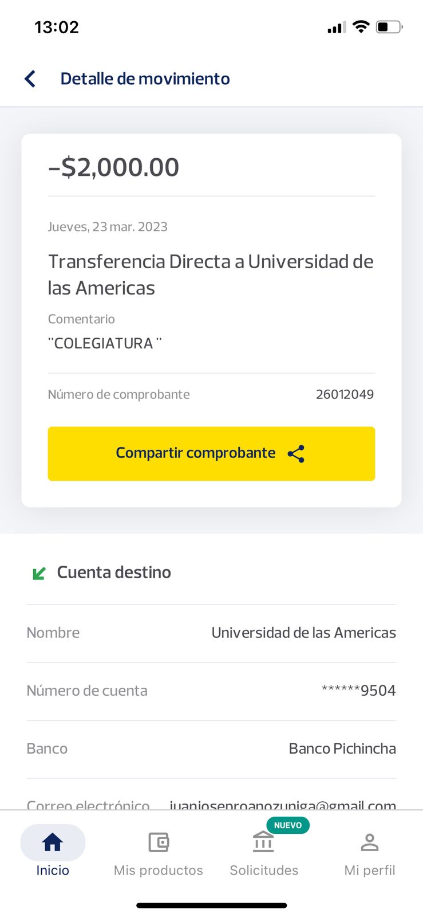The height and width of the screenshot is (917, 423).
Task: Tap the Wi-Fi status icon
Action: pos(361,26)
